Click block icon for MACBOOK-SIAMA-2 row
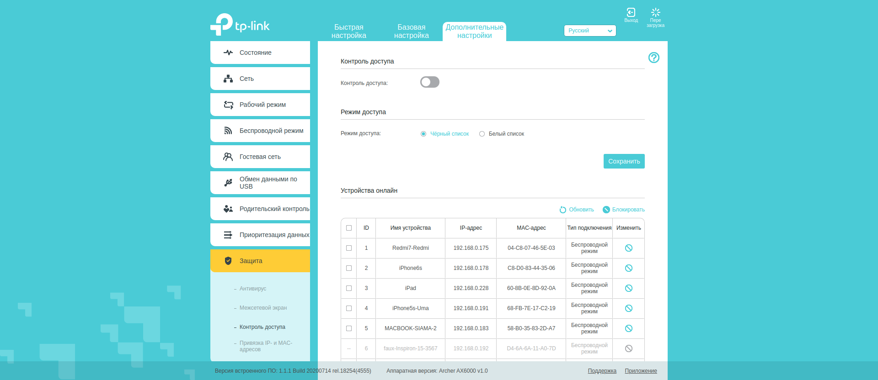The height and width of the screenshot is (380, 878). 629,328
